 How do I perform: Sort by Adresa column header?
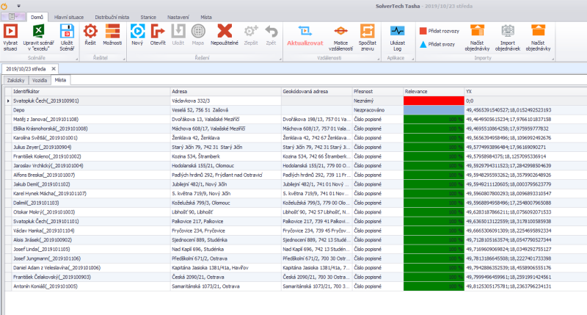click(x=226, y=91)
